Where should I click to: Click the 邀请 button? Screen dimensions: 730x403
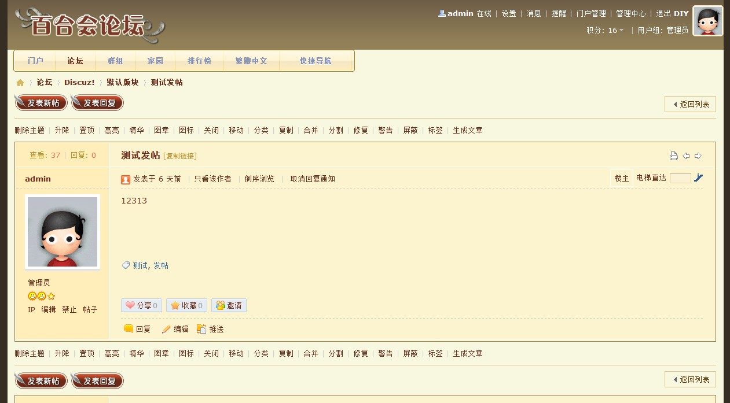click(x=229, y=305)
